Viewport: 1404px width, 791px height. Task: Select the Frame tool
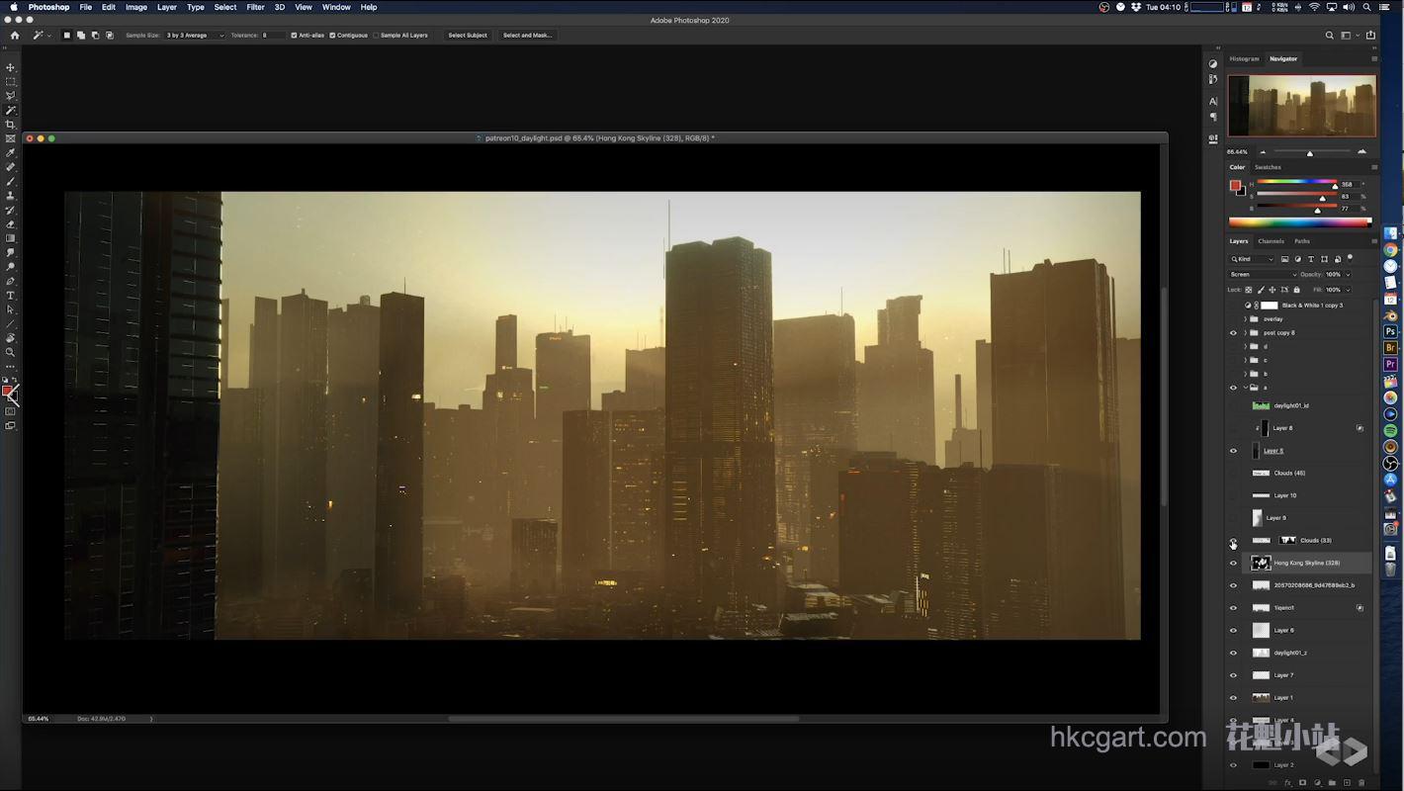[x=11, y=138]
